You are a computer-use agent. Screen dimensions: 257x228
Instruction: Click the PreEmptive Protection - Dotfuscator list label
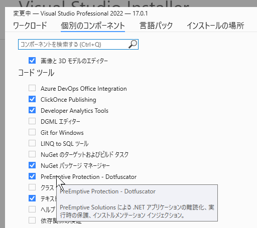click(x=88, y=177)
